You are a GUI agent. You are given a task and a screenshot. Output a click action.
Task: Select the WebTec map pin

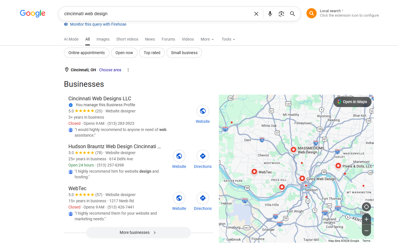(254, 172)
